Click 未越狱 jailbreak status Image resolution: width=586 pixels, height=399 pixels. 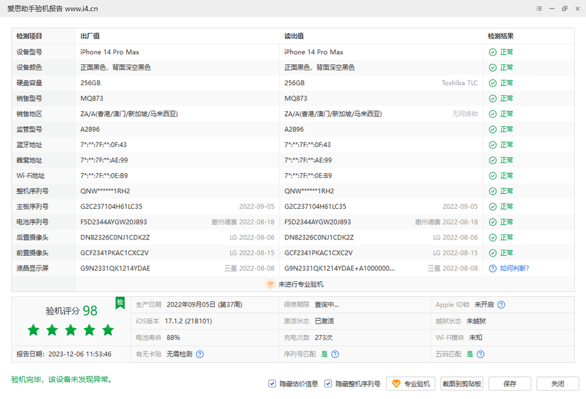[477, 322]
